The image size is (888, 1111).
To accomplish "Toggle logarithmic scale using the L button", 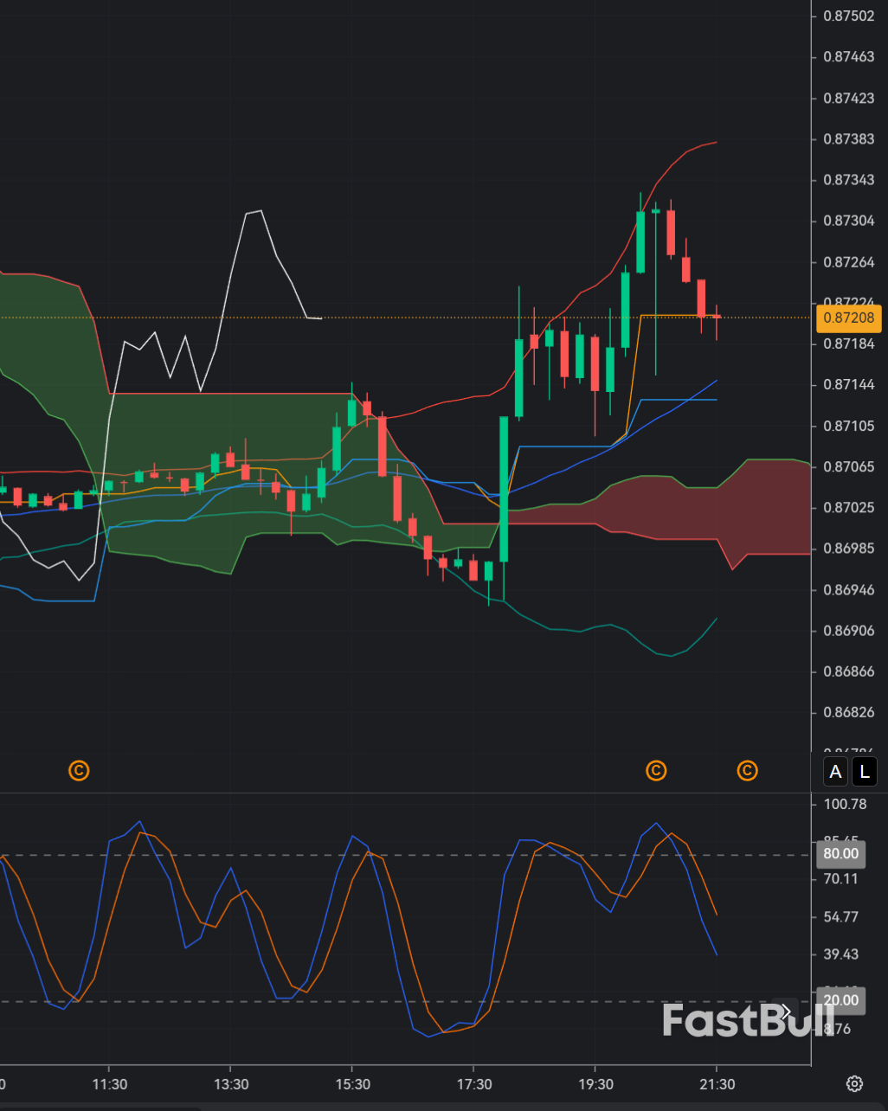I will point(864,771).
